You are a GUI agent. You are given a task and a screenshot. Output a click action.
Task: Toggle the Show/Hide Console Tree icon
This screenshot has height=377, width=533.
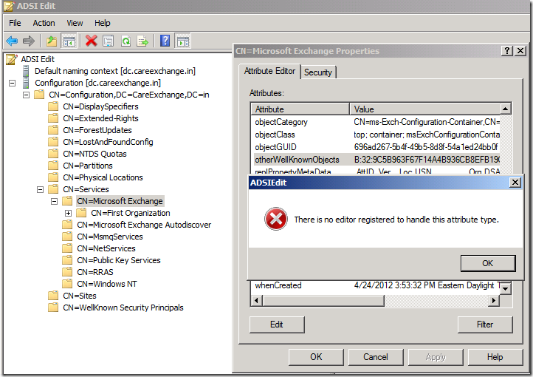pos(69,41)
